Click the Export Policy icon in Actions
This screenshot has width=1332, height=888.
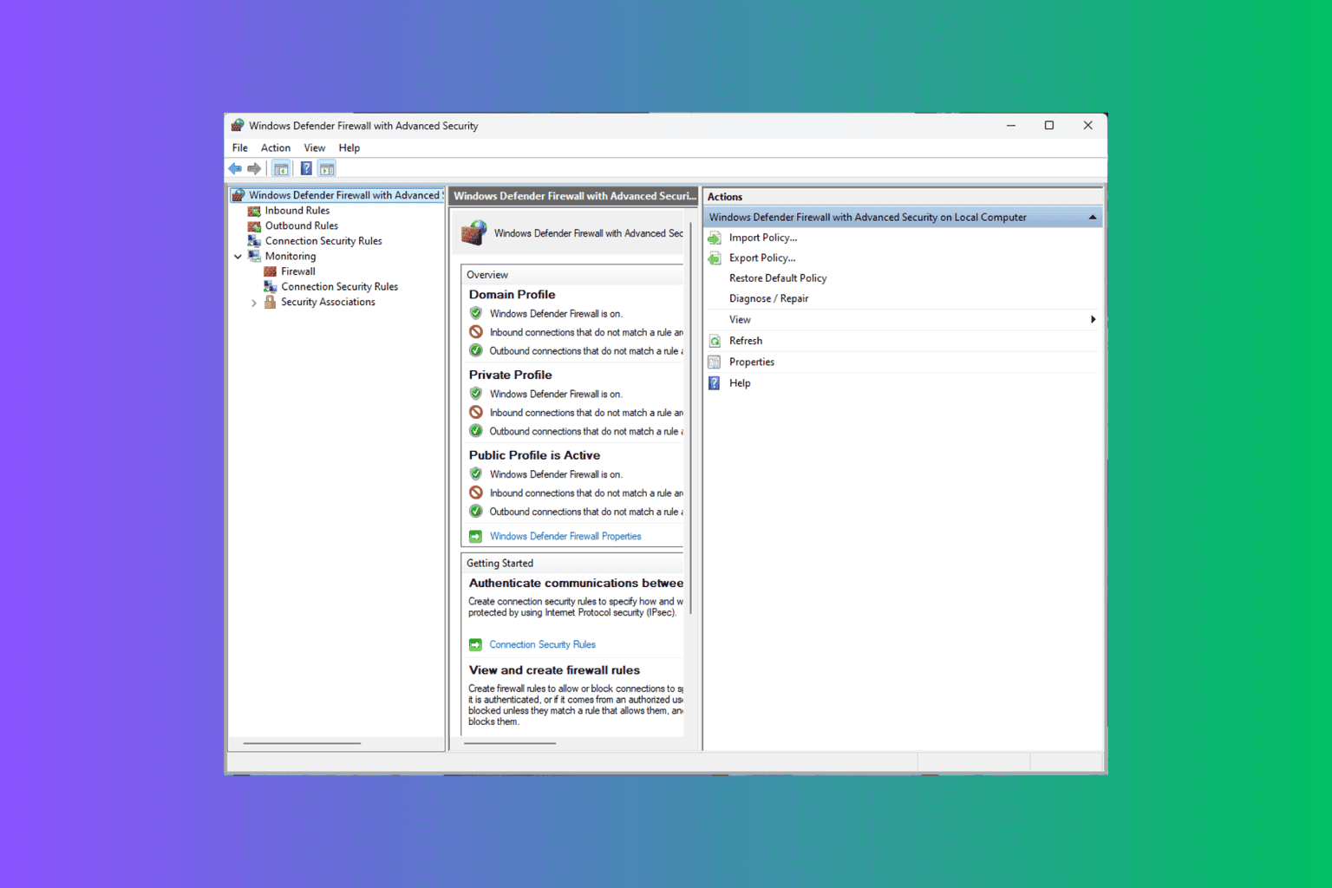(715, 258)
